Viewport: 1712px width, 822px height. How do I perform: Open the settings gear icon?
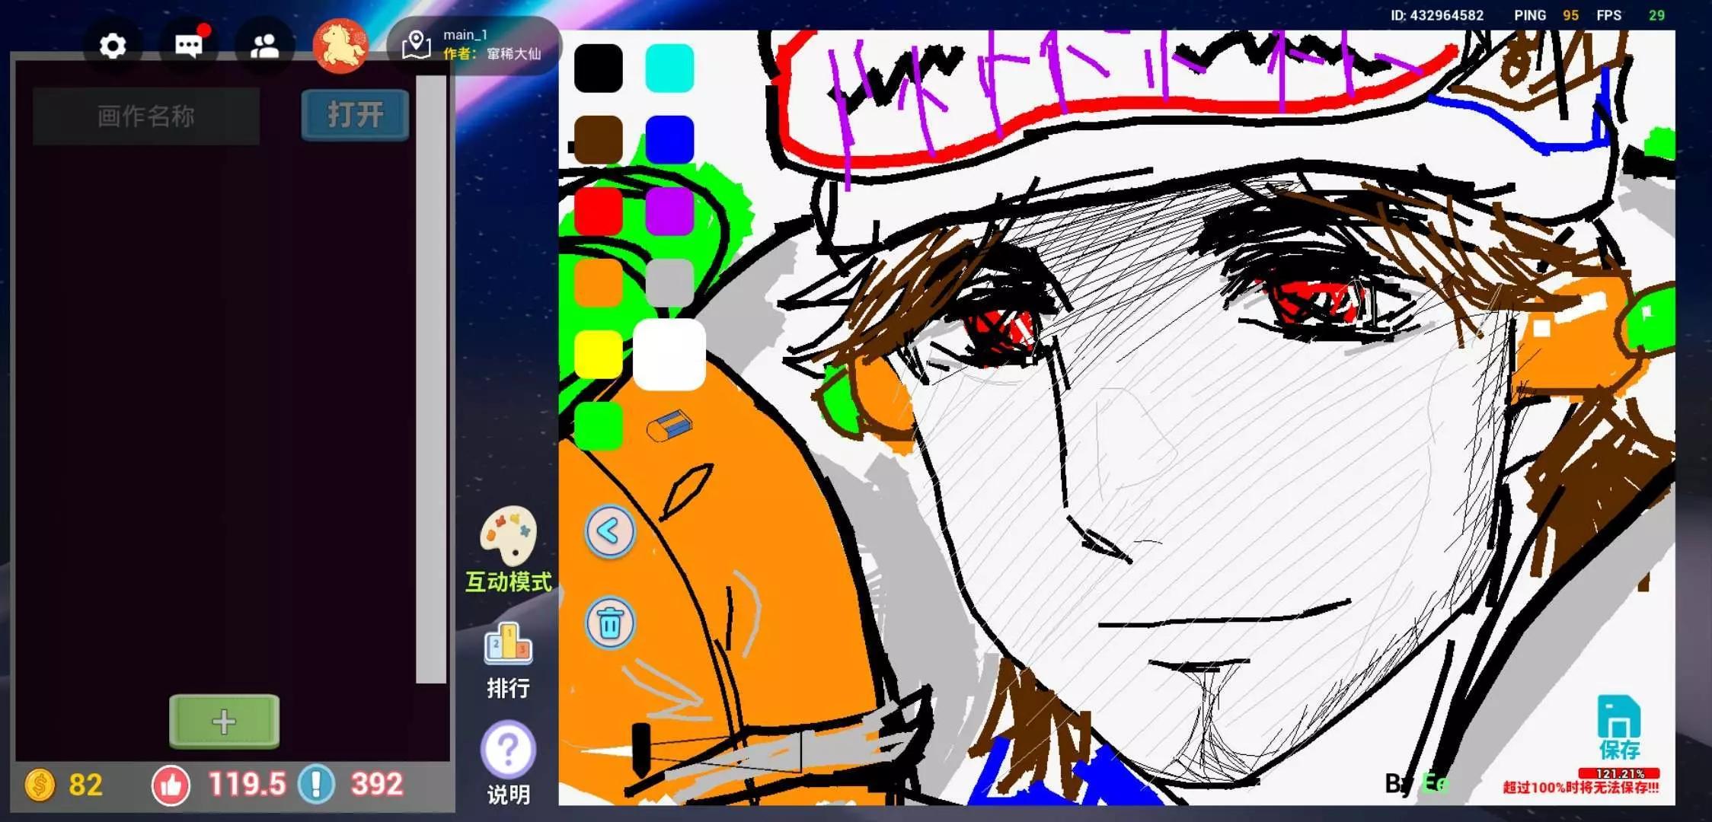[x=113, y=46]
